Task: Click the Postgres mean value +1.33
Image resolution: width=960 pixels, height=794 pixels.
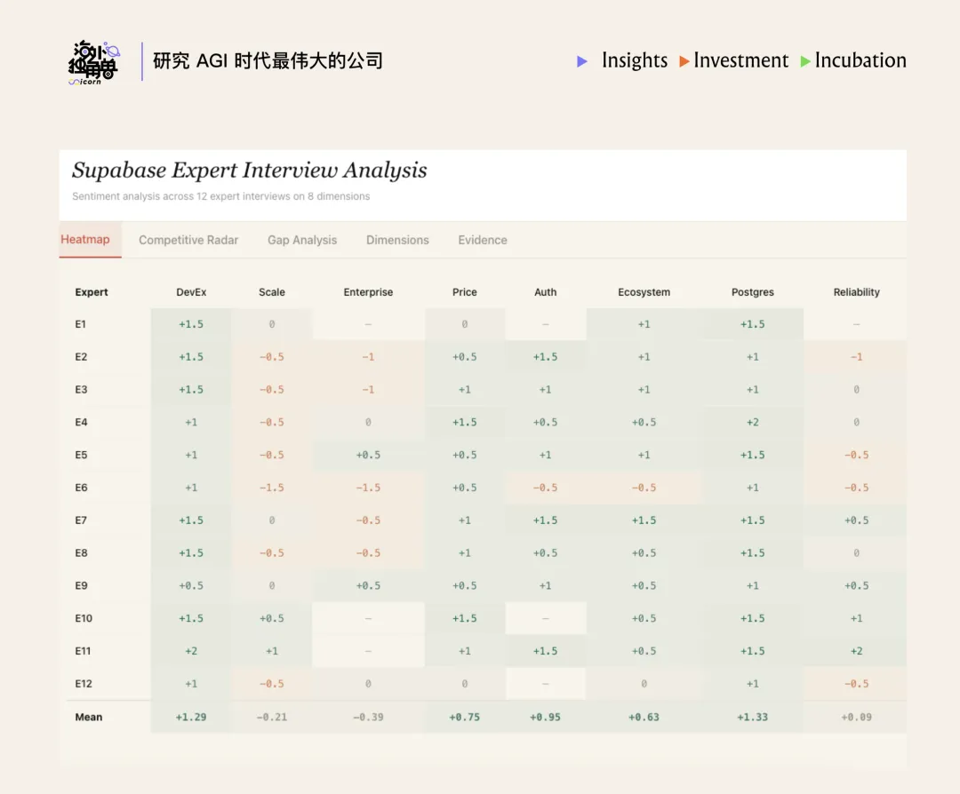Action: coord(753,717)
